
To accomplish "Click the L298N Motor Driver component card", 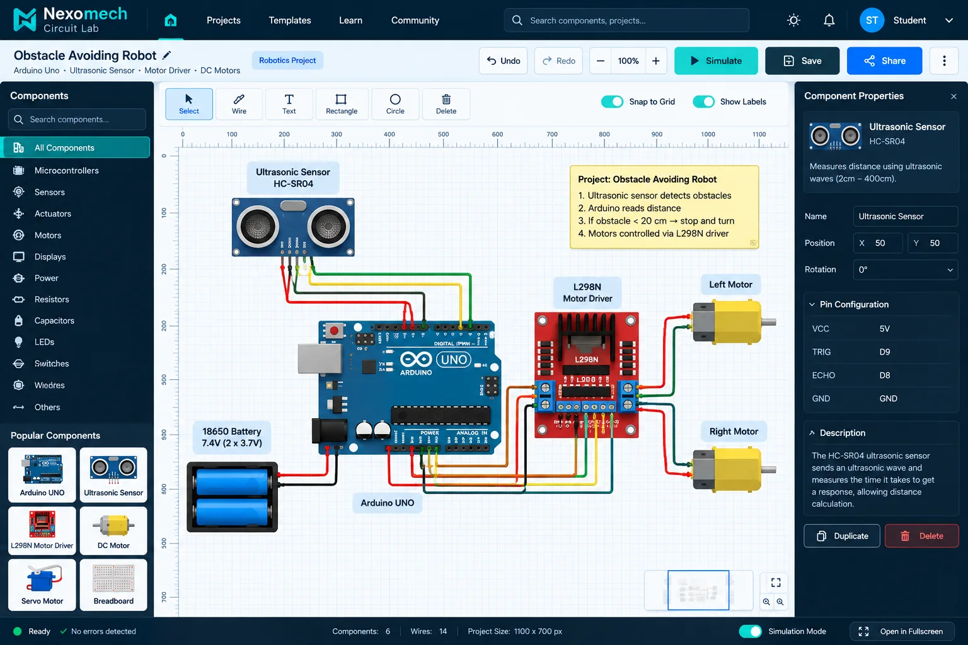I will pyautogui.click(x=42, y=530).
